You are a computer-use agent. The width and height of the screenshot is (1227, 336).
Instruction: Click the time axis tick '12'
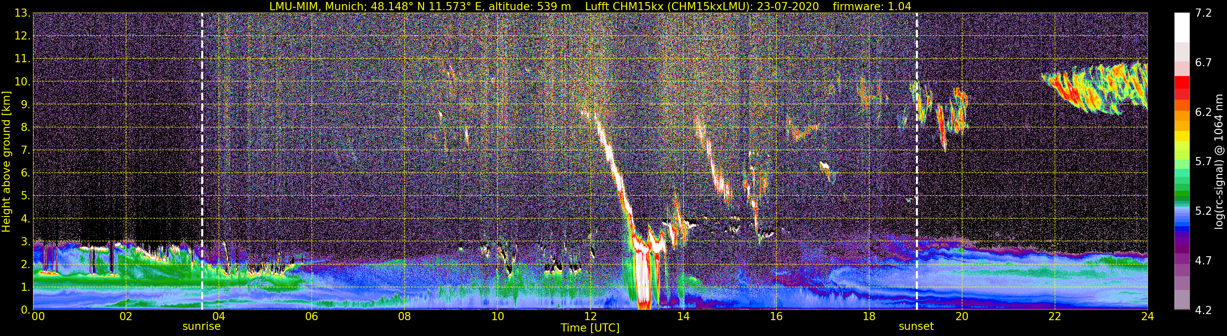point(590,316)
